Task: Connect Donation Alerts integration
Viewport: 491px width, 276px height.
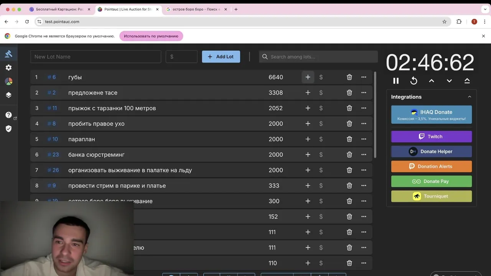Action: pyautogui.click(x=432, y=166)
